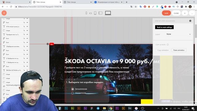Open the question-mark help button

pos(185,13)
